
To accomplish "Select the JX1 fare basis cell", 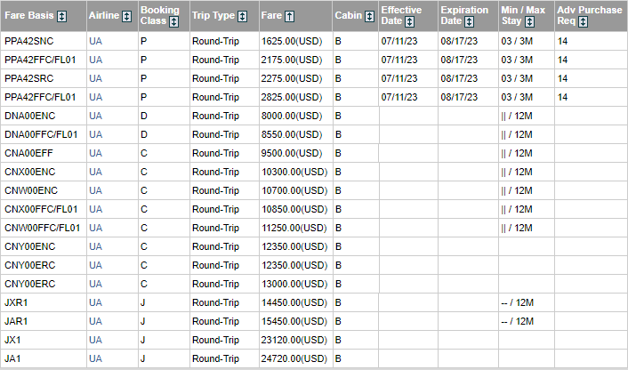I will pyautogui.click(x=12, y=340).
